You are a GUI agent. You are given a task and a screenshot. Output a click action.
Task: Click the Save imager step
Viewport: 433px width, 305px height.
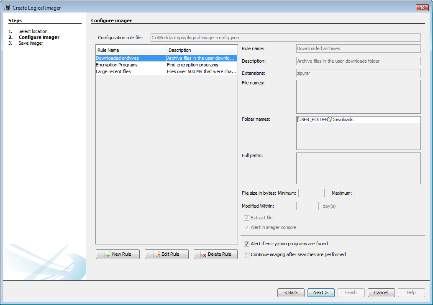tap(31, 43)
